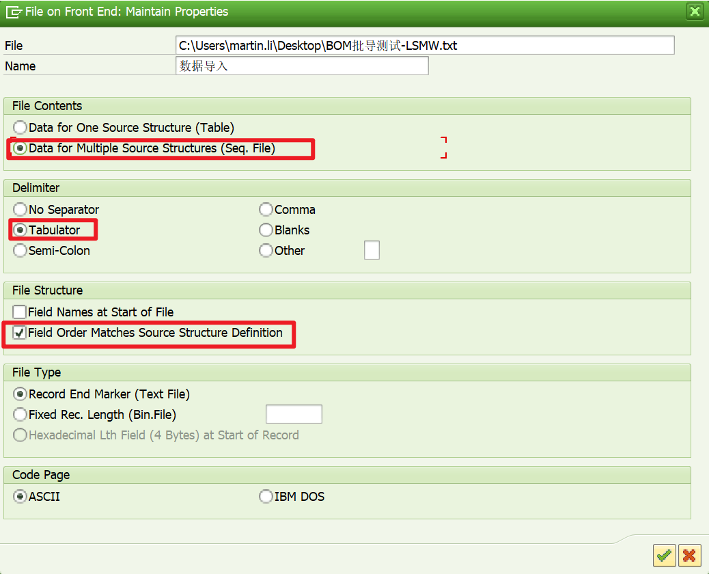Click the File Contents group header
The height and width of the screenshot is (574, 709).
(347, 106)
